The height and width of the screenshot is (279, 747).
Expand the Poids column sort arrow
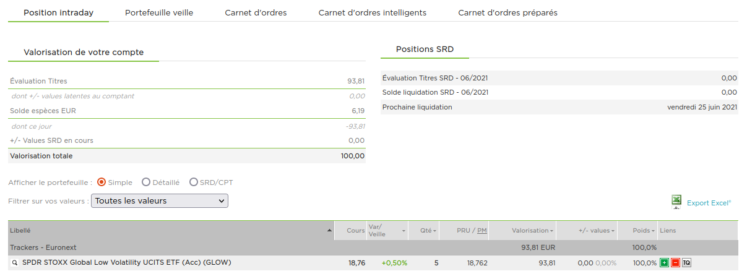(653, 231)
